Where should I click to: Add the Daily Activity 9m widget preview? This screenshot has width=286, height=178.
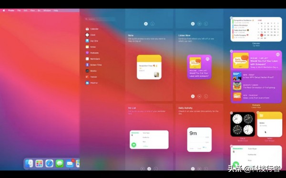pos(199,140)
